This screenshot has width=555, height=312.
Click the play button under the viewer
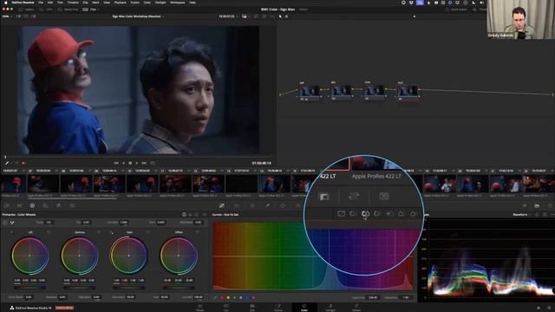[x=137, y=163]
